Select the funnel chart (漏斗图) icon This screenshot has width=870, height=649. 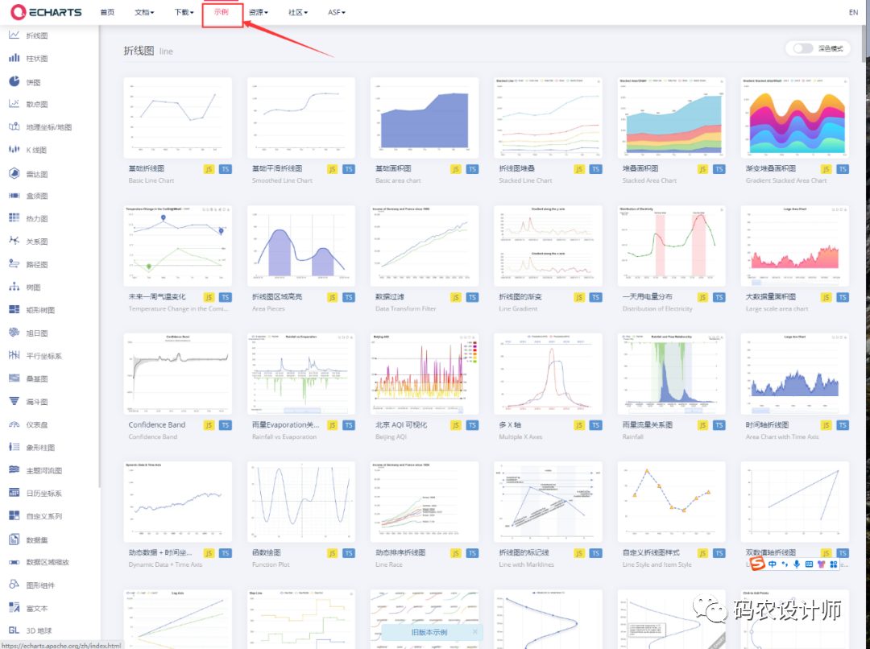14,401
